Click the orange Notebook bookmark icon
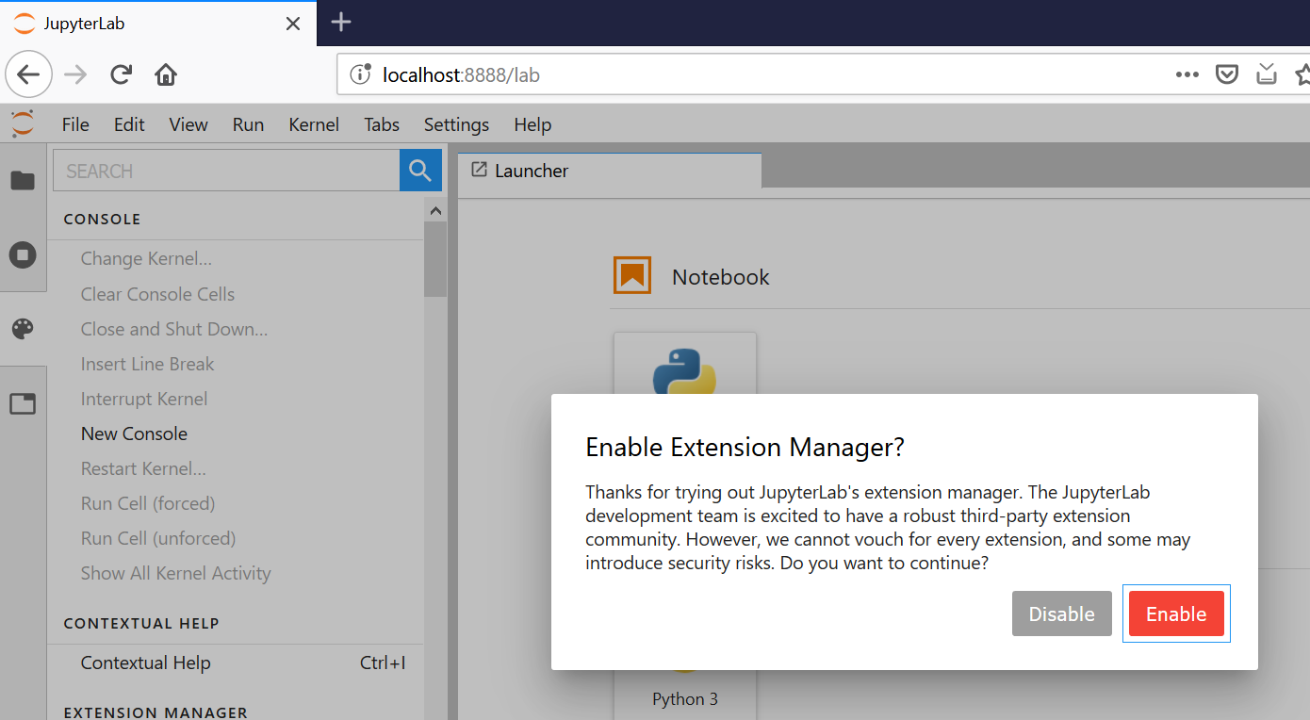The width and height of the screenshot is (1310, 720). [x=632, y=274]
